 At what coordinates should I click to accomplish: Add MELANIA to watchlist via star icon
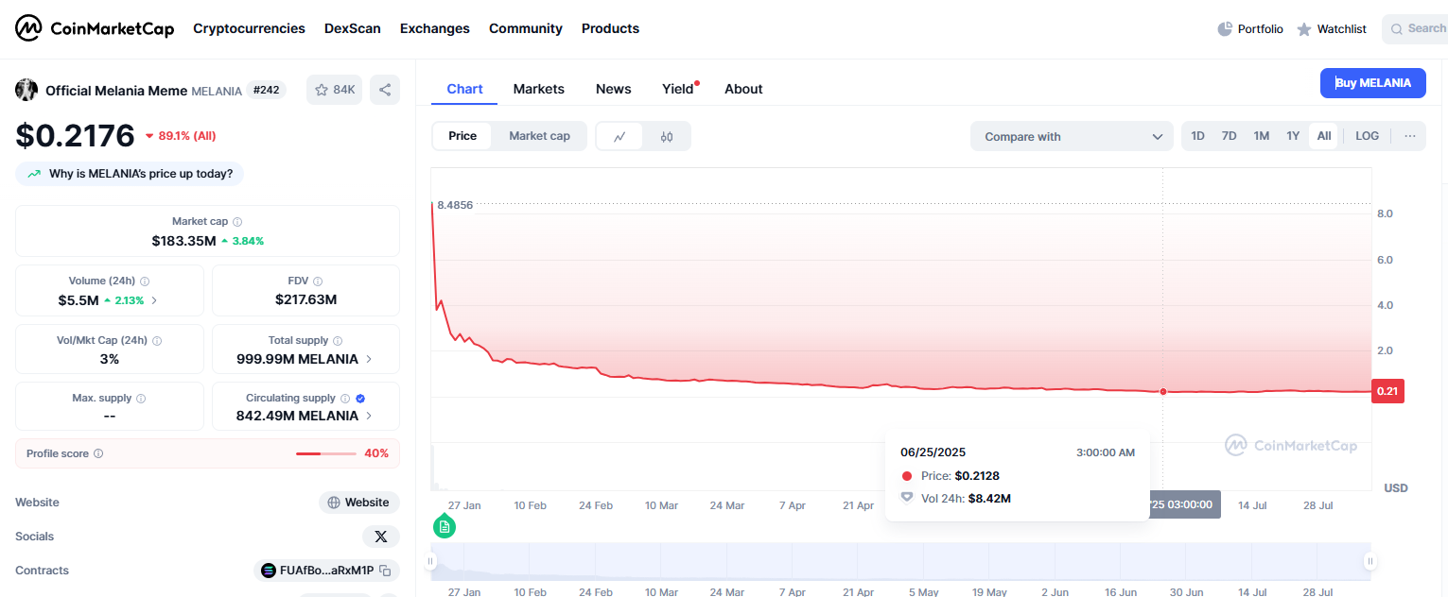click(334, 90)
